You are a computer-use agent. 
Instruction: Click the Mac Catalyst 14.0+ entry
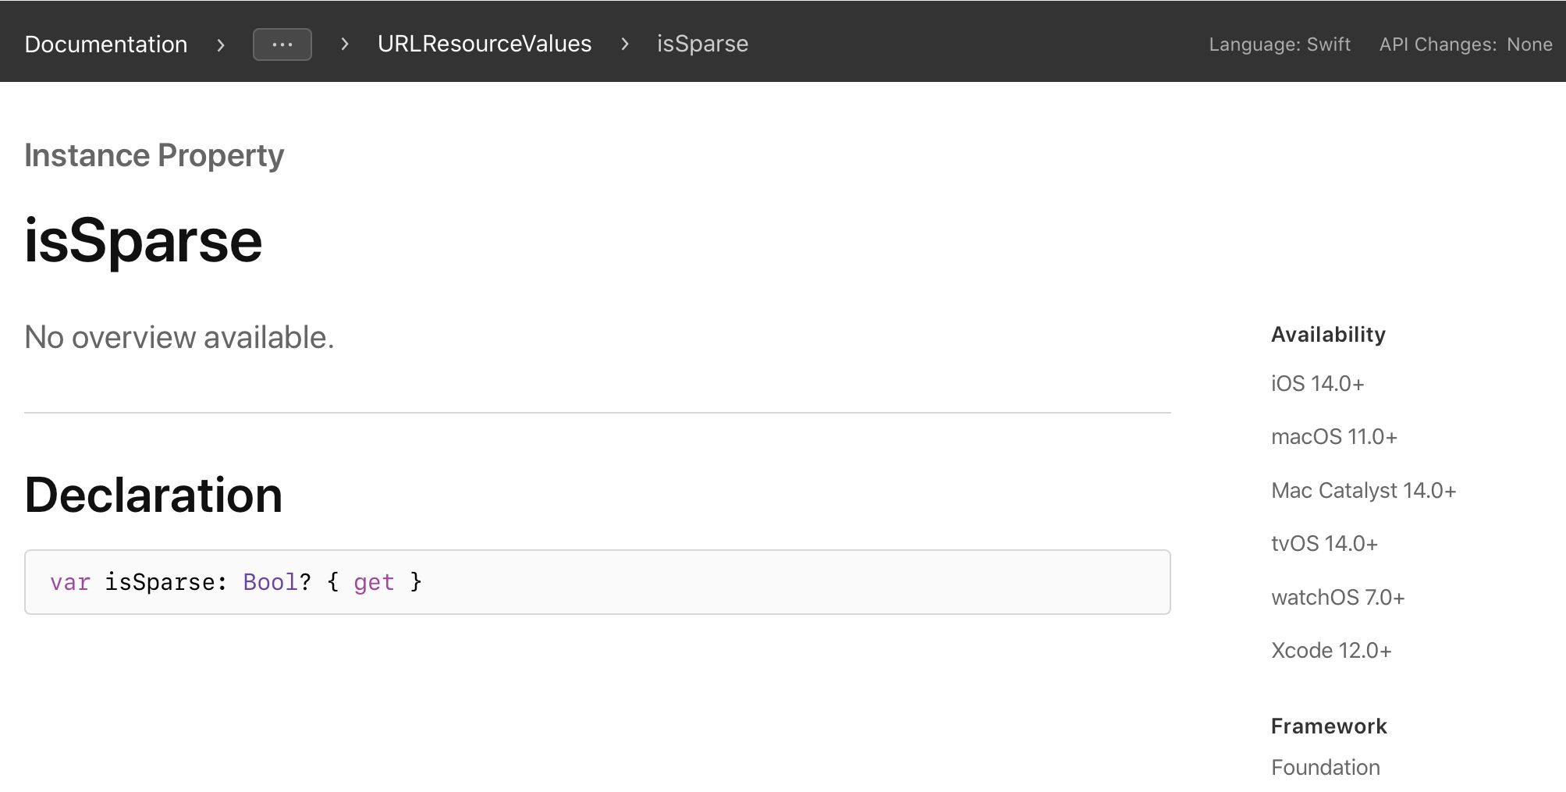[1363, 491]
